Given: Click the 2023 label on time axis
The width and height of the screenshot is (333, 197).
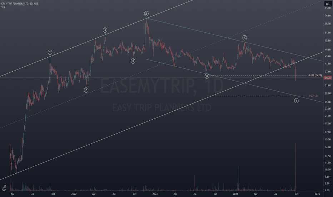Looking at the screenshot, I should pyautogui.click(x=155, y=194).
